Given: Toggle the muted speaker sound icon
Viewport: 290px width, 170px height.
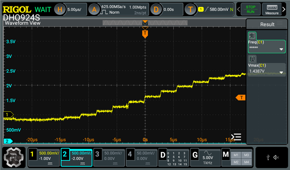Looking at the screenshot, I should tap(276, 157).
